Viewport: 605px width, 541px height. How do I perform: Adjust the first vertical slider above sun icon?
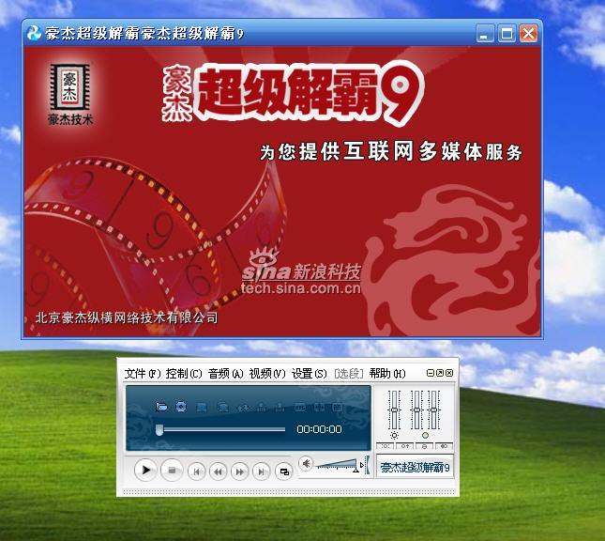click(x=394, y=410)
